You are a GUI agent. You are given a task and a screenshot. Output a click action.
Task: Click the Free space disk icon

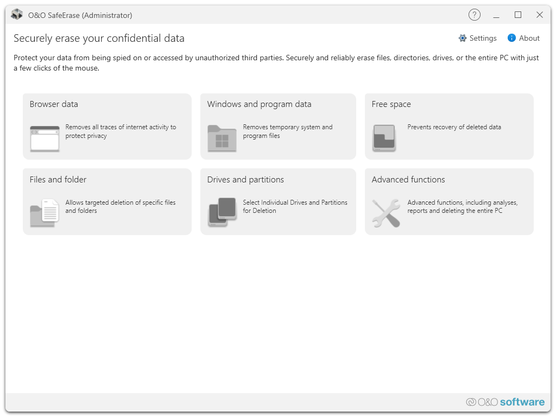pyautogui.click(x=384, y=138)
